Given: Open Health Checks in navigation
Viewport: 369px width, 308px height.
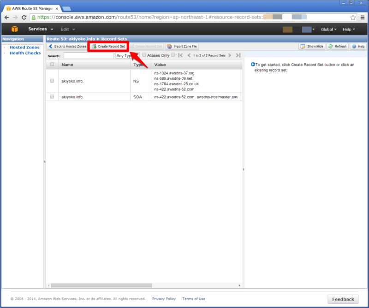Looking at the screenshot, I should (25, 53).
